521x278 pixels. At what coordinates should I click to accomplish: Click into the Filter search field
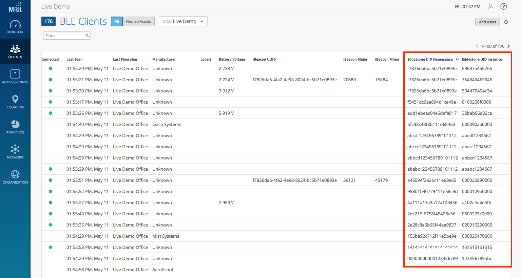[64, 36]
